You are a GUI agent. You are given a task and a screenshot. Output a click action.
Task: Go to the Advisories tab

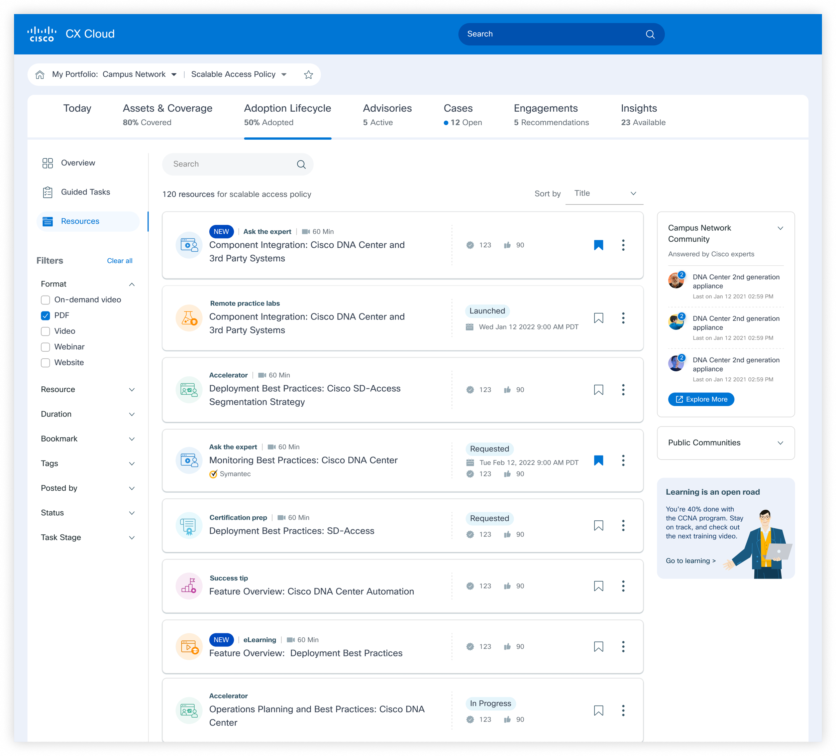[387, 115]
